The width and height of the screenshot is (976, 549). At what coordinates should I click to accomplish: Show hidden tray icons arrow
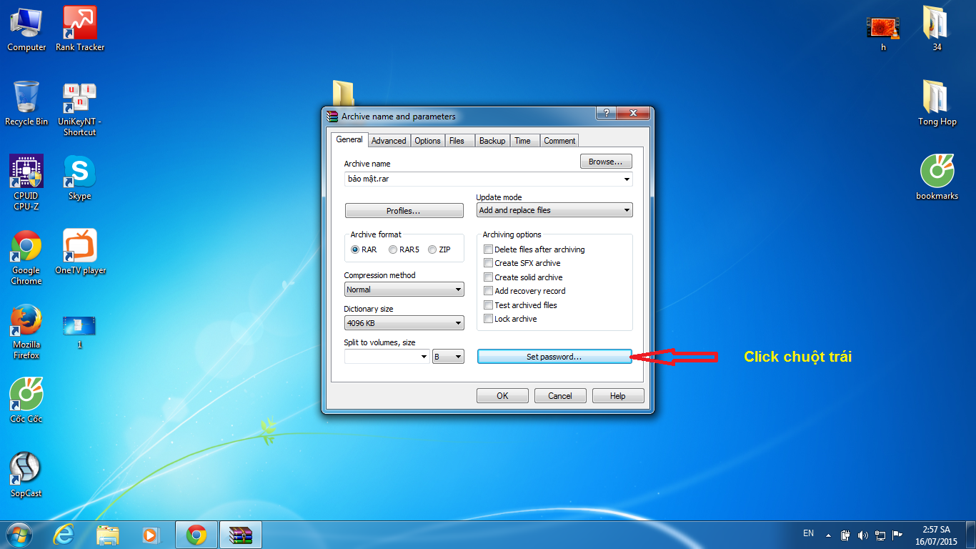click(x=828, y=535)
